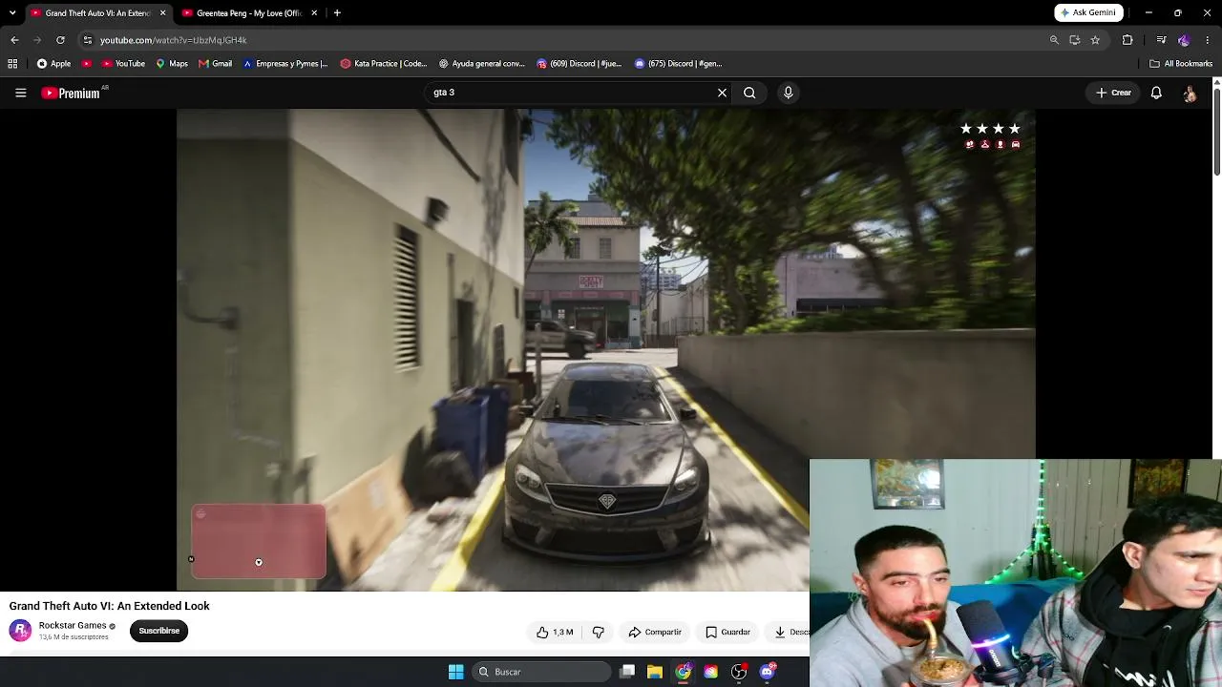Open the Chrome extensions puzzle icon
This screenshot has height=687, width=1222.
[x=1127, y=40]
